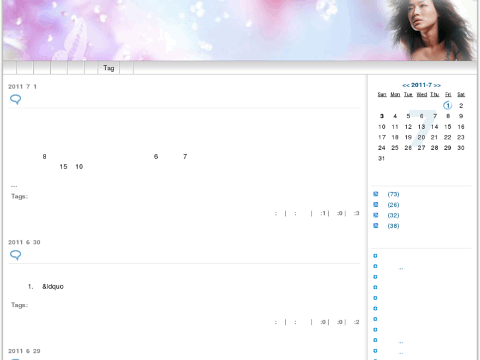Open the category with (32) posts
480x360 pixels.
click(x=394, y=215)
